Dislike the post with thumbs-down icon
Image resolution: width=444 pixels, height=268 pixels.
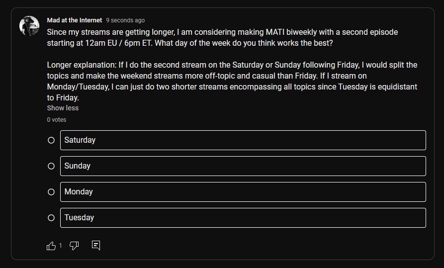tap(74, 246)
